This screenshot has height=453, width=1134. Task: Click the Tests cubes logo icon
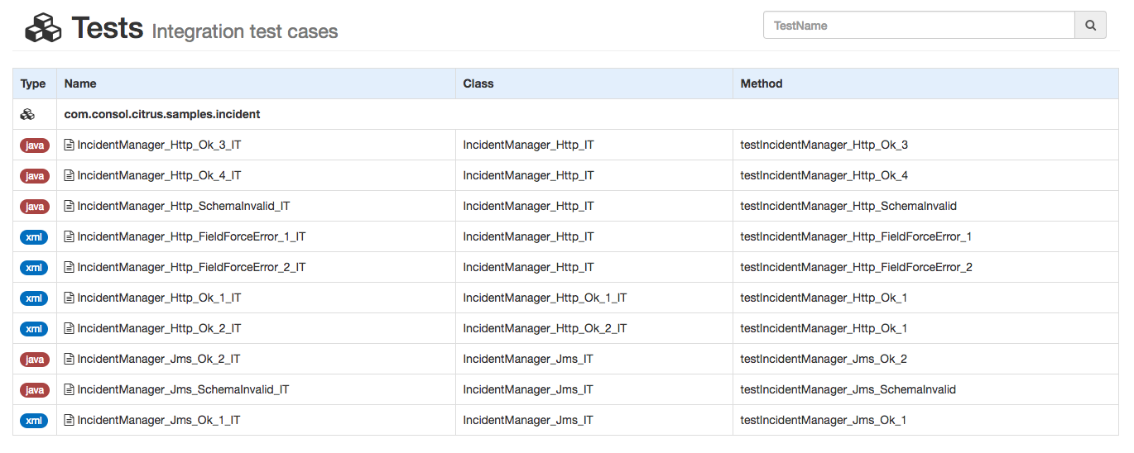point(43,28)
